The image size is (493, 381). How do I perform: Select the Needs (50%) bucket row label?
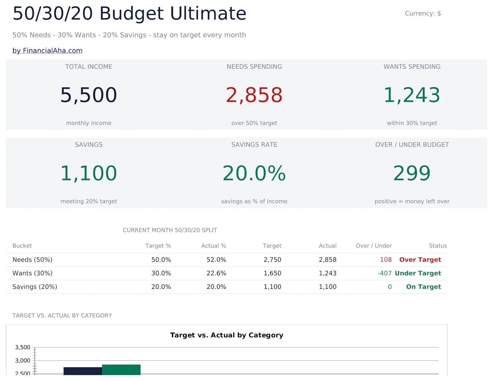[32, 260]
